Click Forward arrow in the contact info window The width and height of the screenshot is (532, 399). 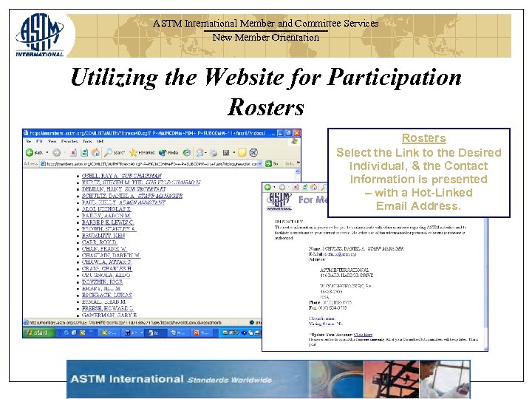coord(282,187)
